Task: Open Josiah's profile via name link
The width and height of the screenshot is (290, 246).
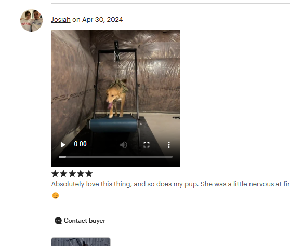Action: [61, 20]
